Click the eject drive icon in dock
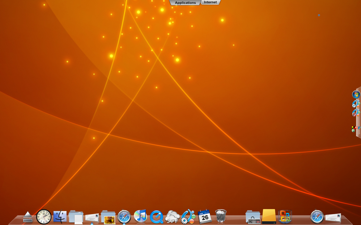The width and height of the screenshot is (361, 225). pos(28,217)
